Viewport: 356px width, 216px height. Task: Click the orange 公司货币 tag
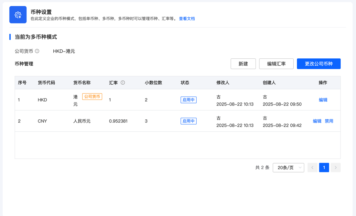92,97
